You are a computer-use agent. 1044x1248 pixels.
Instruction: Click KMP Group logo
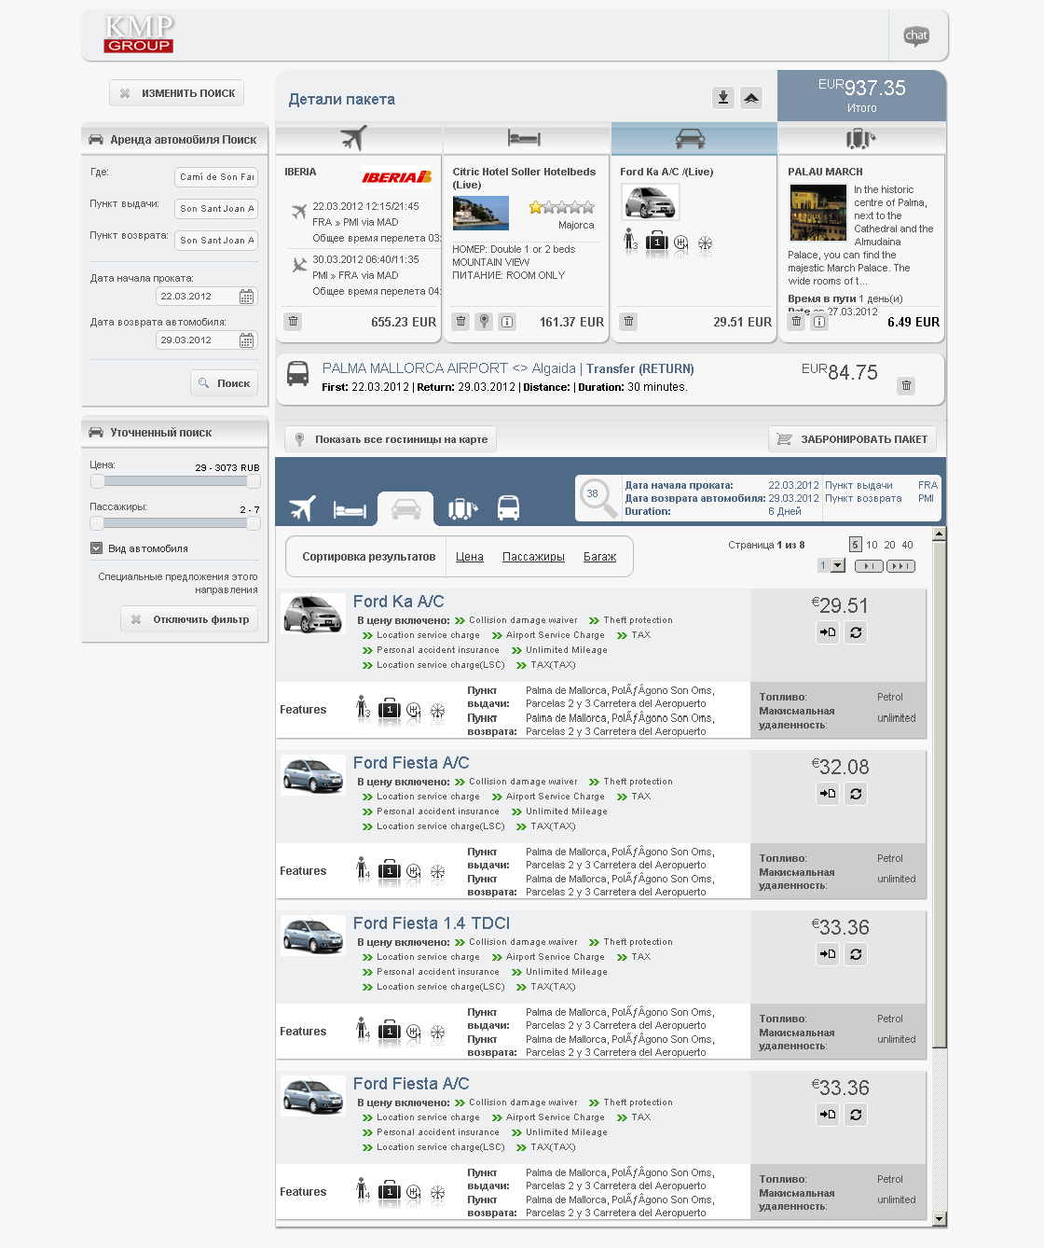[139, 35]
